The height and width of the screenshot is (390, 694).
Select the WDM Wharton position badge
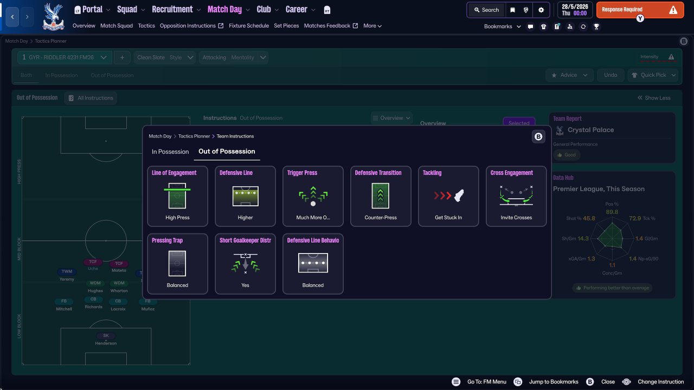click(x=119, y=283)
